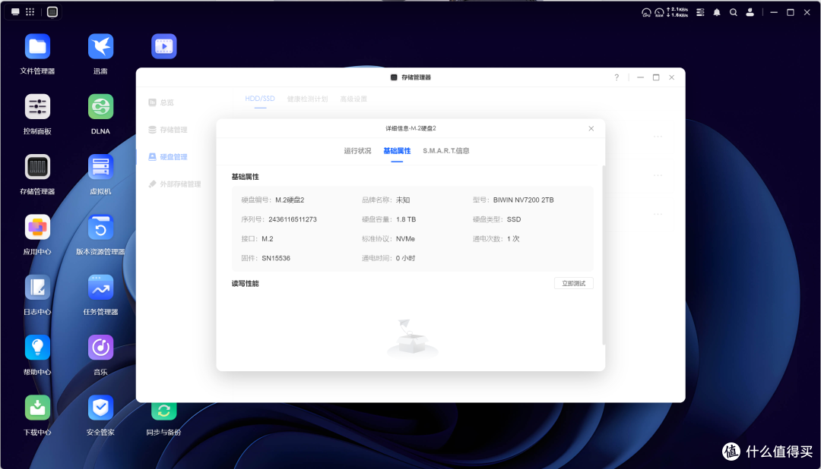Switch to the 运行状况 tab
821x469 pixels.
click(x=357, y=150)
